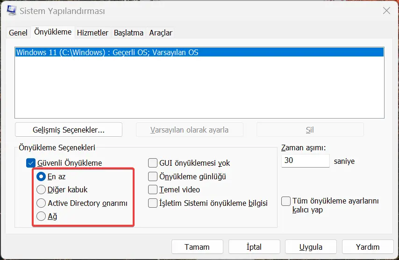This screenshot has width=399, height=260.
Task: Select the En az radio option
Action: pyautogui.click(x=41, y=176)
